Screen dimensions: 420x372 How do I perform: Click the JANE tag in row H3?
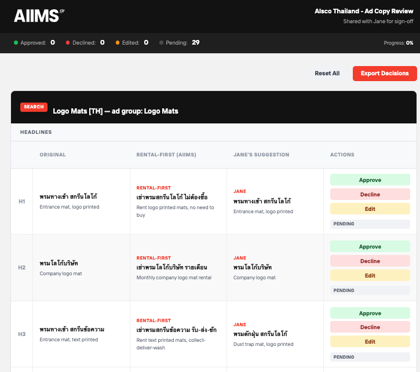pyautogui.click(x=240, y=324)
